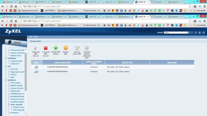207x116 pixels.
Task: Collapse the Auto upload tree node
Action: pos(9,104)
